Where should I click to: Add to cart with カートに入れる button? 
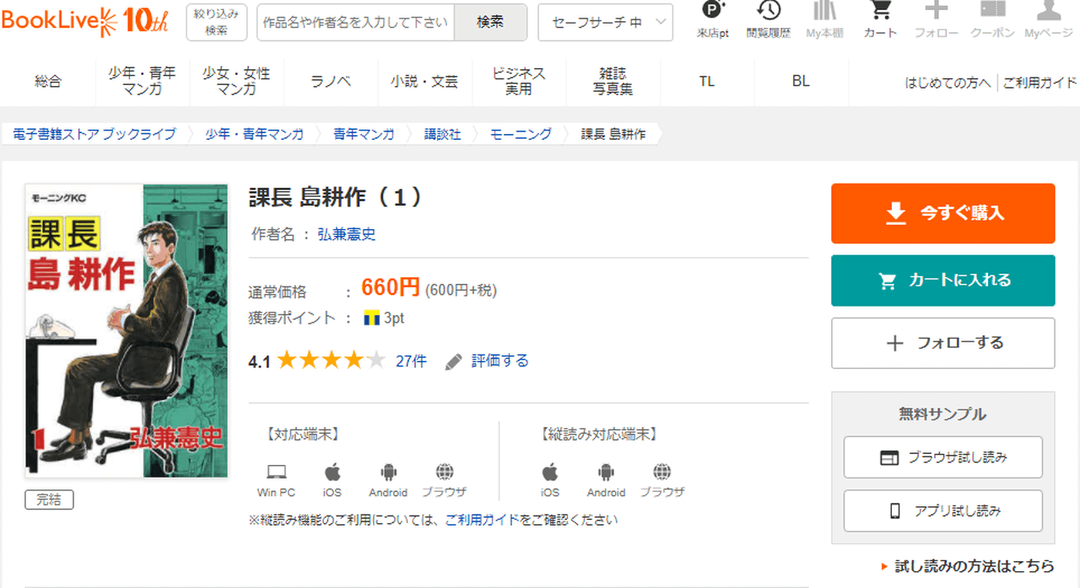click(x=942, y=281)
